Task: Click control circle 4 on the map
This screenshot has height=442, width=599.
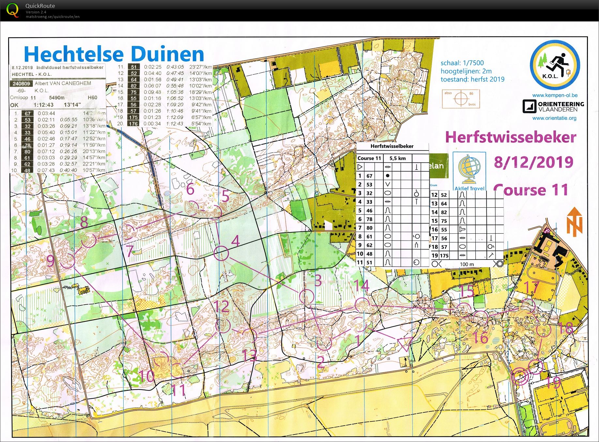Action: pyautogui.click(x=221, y=253)
